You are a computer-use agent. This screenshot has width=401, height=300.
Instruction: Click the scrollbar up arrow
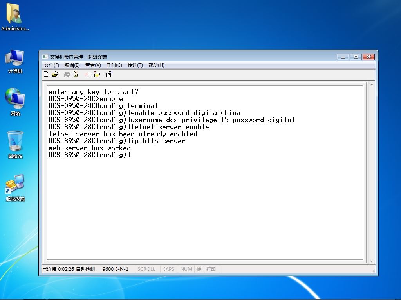tap(372, 84)
